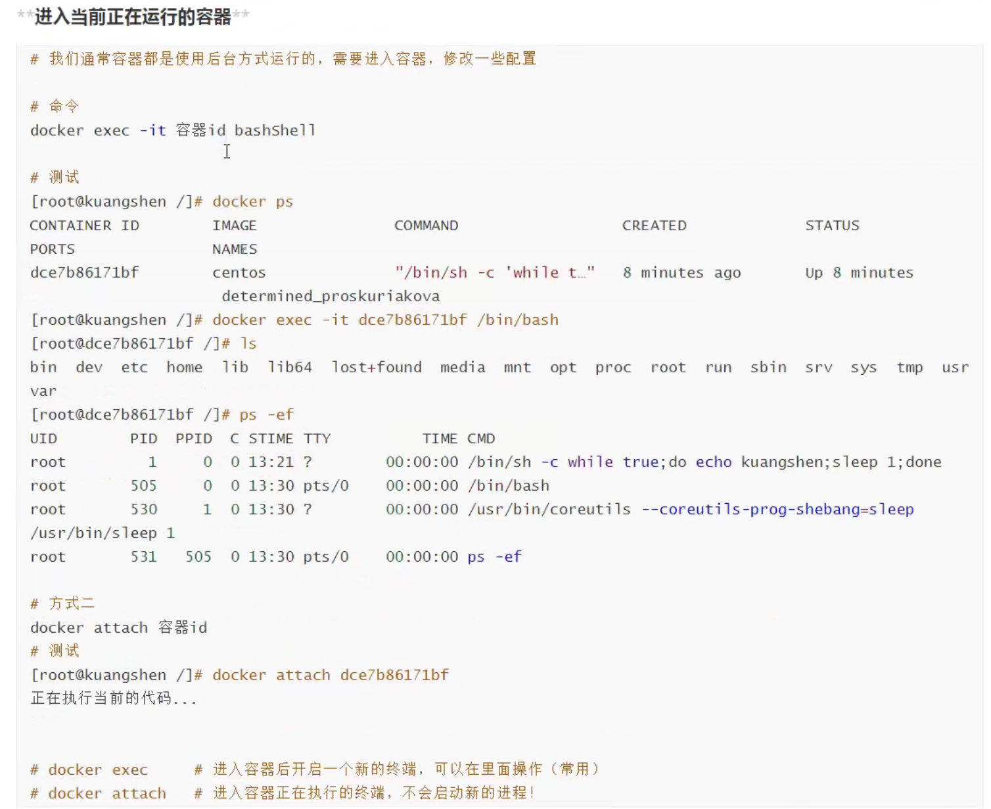This screenshot has height=809, width=991.
Task: Click 'media' in ls output
Action: point(463,367)
